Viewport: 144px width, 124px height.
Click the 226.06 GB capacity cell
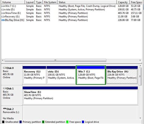click(x=123, y=20)
